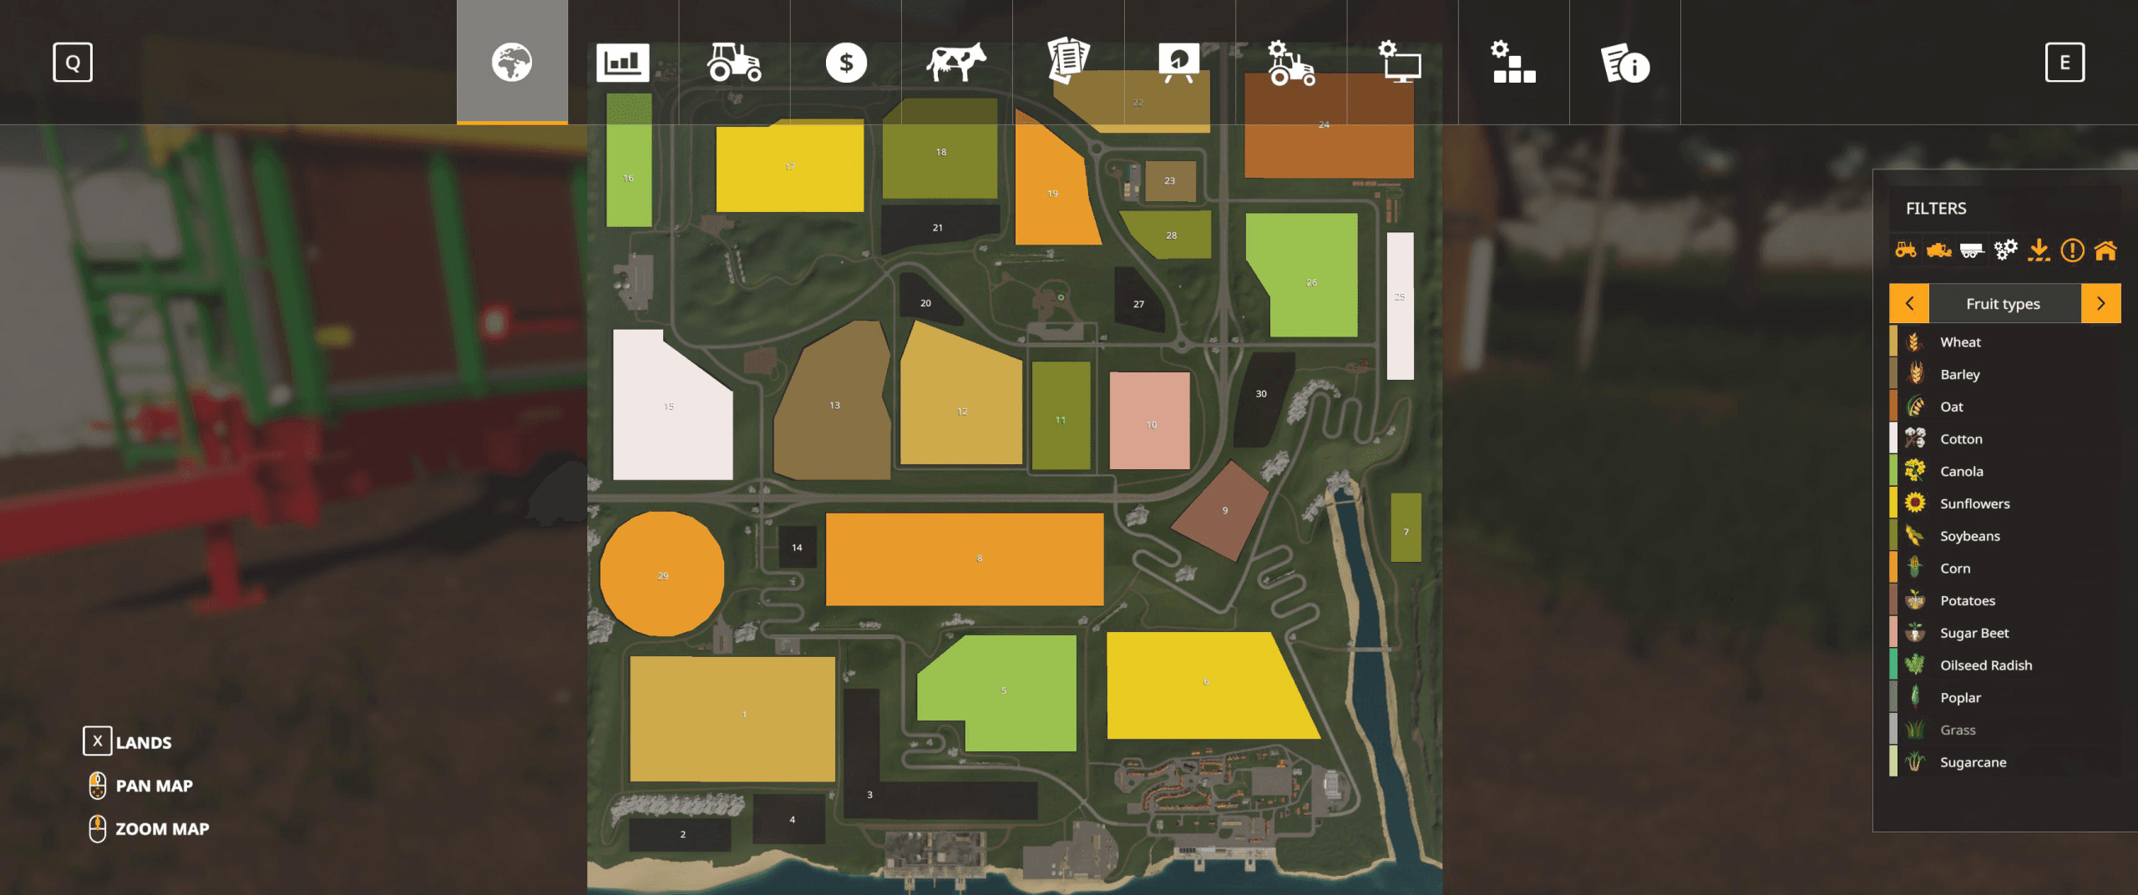Switch to the animals cow tab
This screenshot has height=895, width=2138.
pos(957,63)
